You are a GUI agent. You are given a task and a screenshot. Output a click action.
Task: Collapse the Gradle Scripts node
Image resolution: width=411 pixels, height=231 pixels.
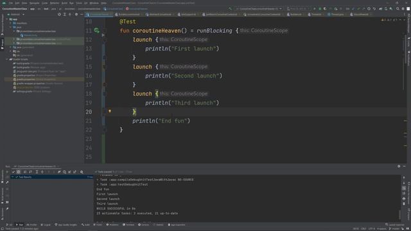click(7, 60)
